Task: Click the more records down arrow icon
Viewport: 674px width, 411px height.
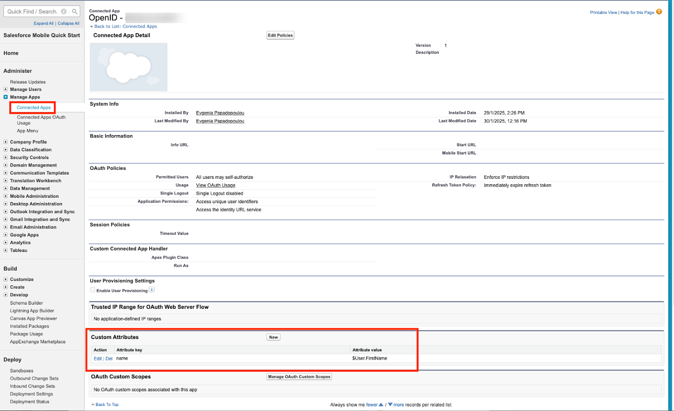Action: (x=390, y=405)
